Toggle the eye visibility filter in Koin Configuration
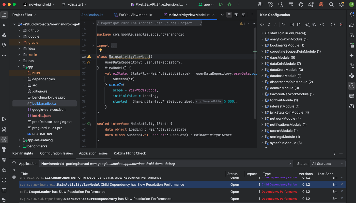 tap(307, 24)
